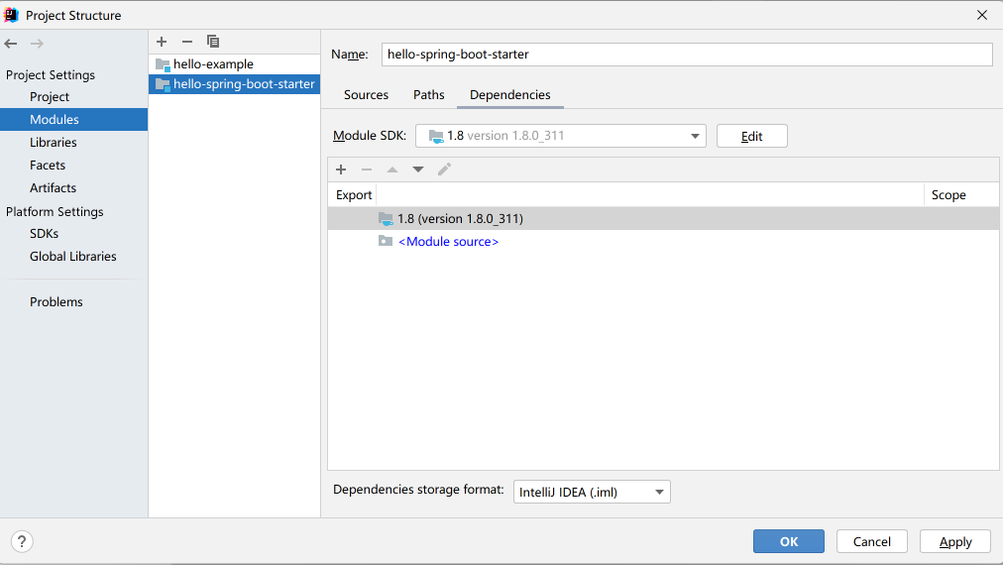This screenshot has width=1003, height=565.
Task: Click into the module Name field
Action: (687, 55)
